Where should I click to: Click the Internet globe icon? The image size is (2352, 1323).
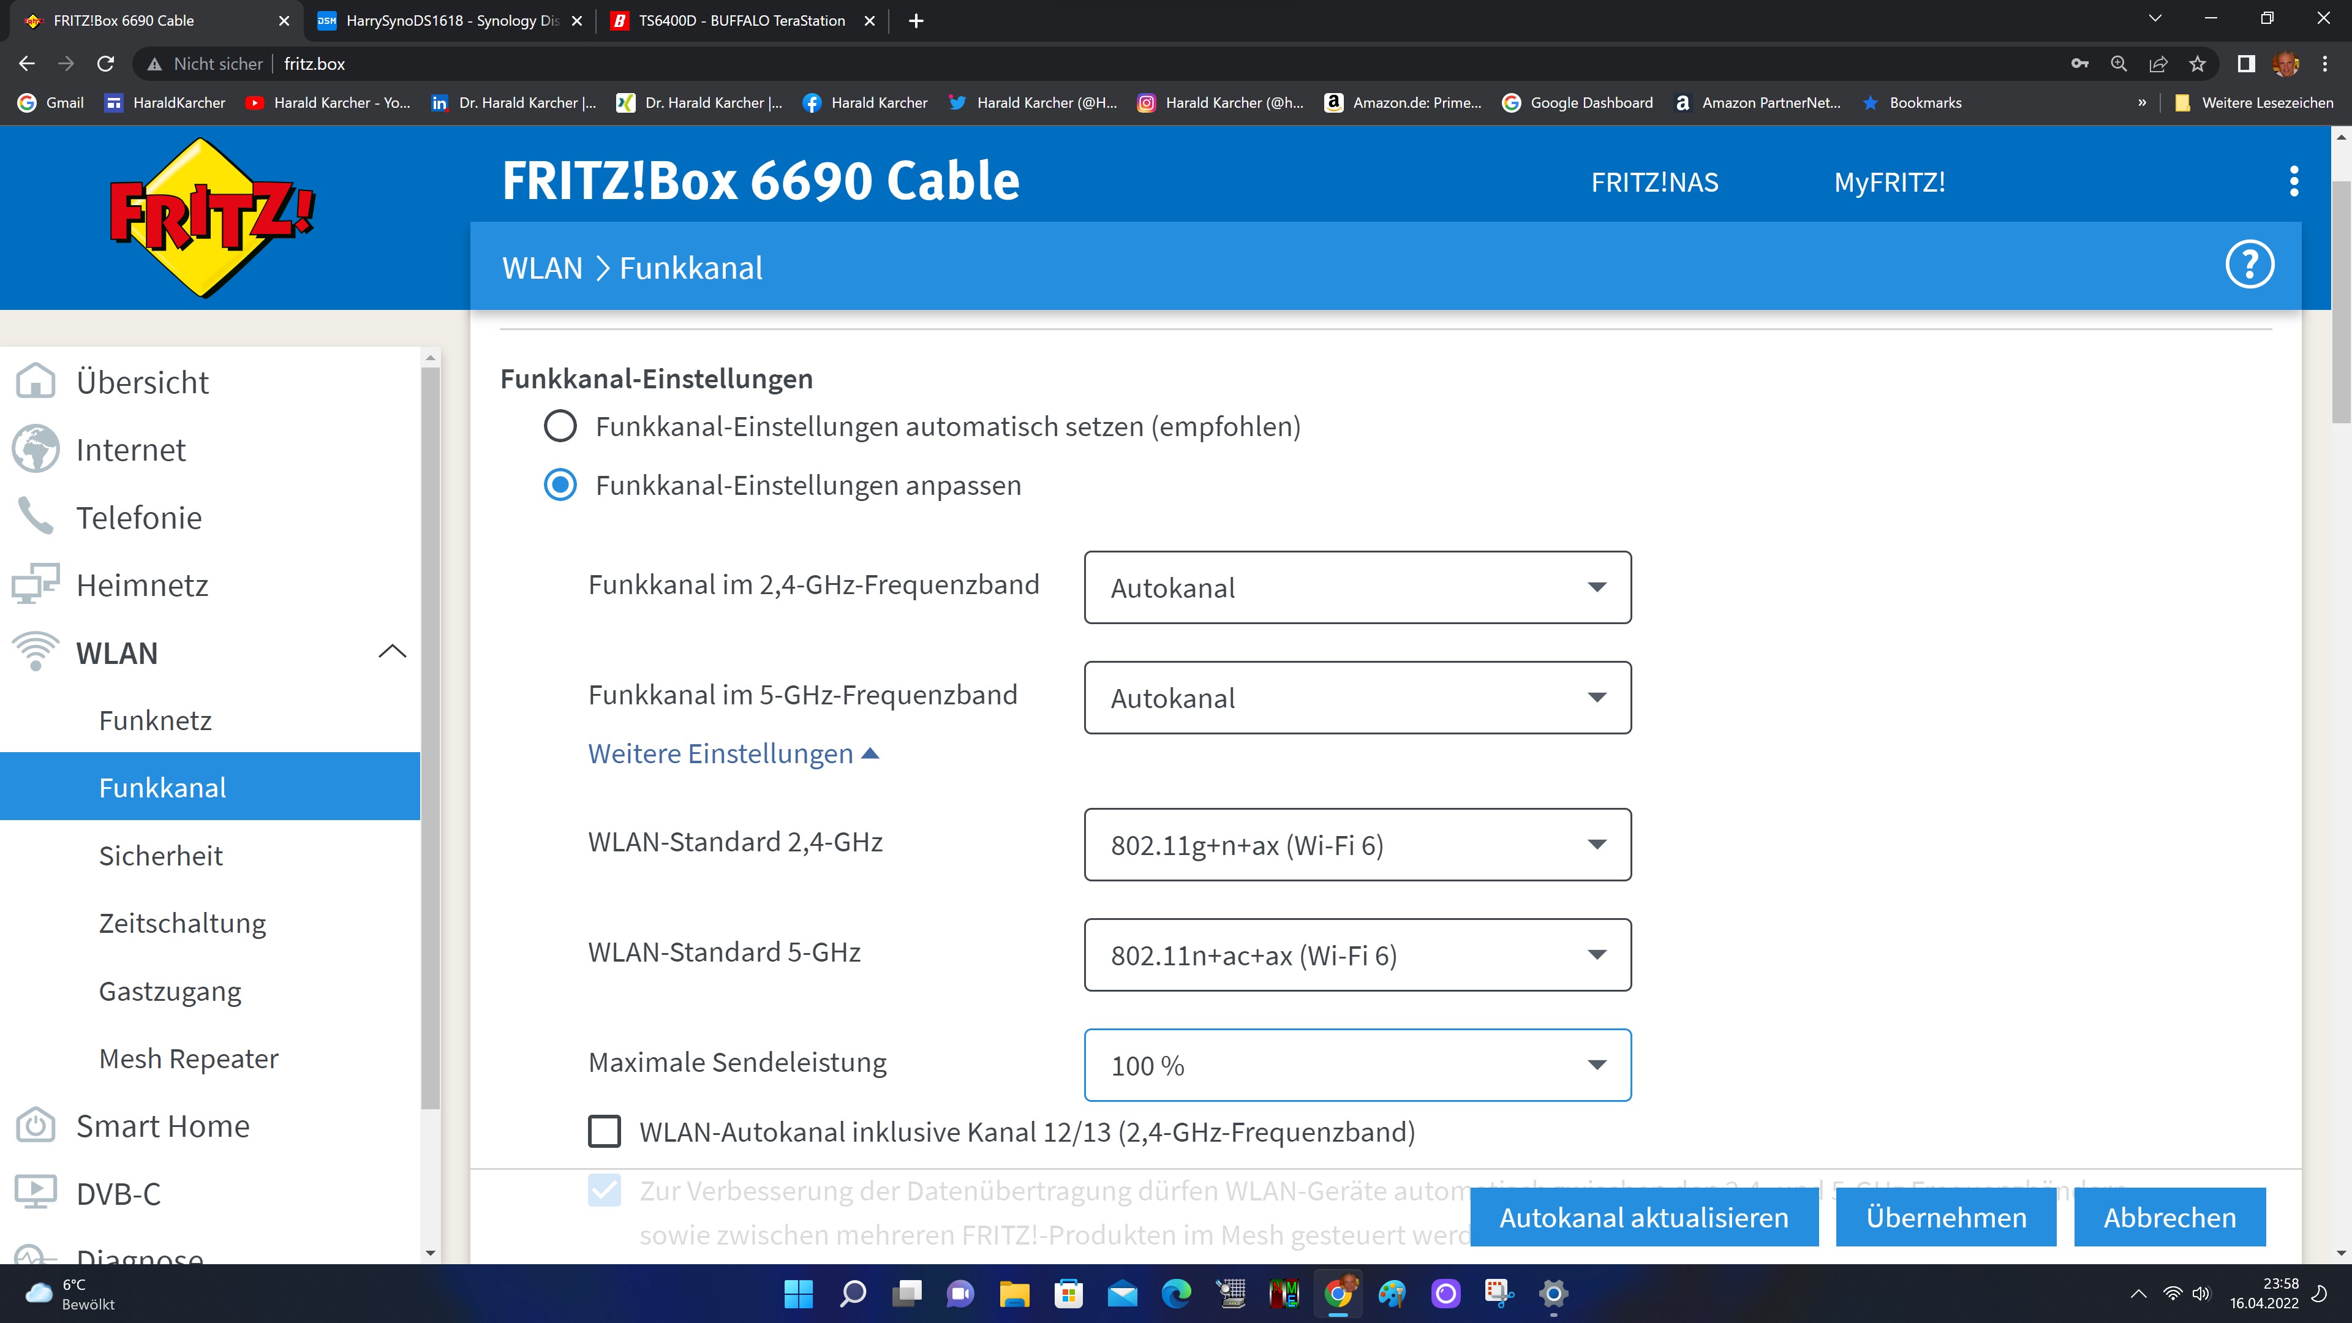[36, 449]
